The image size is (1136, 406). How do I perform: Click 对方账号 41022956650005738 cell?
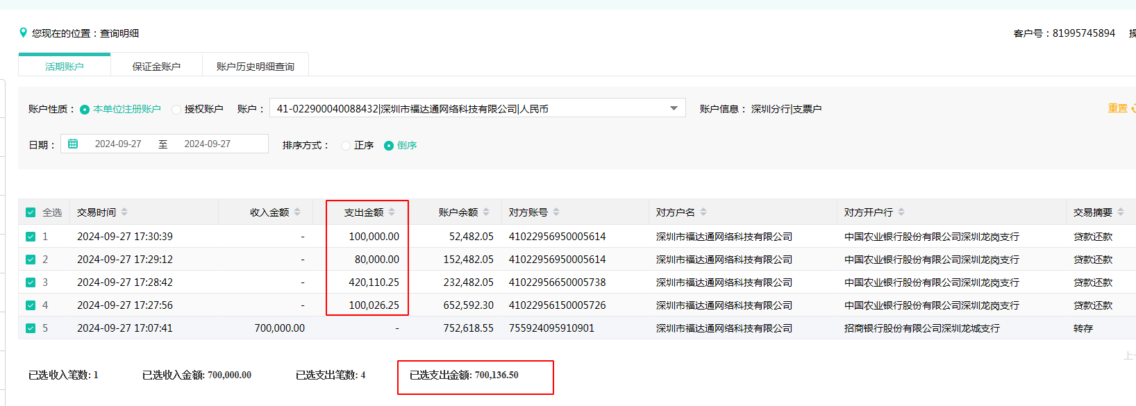pyautogui.click(x=558, y=282)
